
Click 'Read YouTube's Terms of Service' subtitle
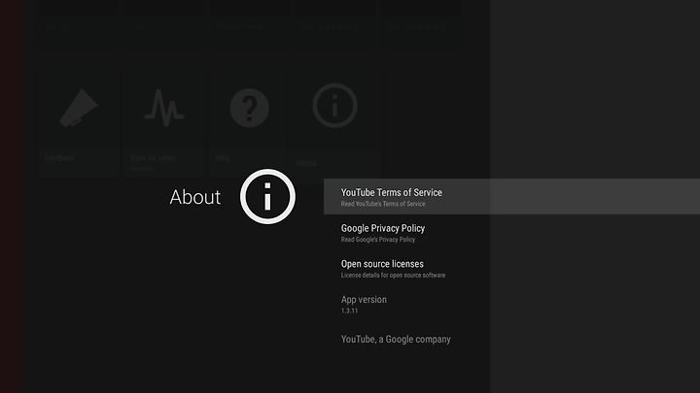pos(383,204)
